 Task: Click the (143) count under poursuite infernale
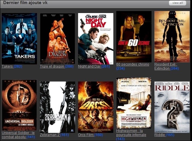click(x=121, y=139)
